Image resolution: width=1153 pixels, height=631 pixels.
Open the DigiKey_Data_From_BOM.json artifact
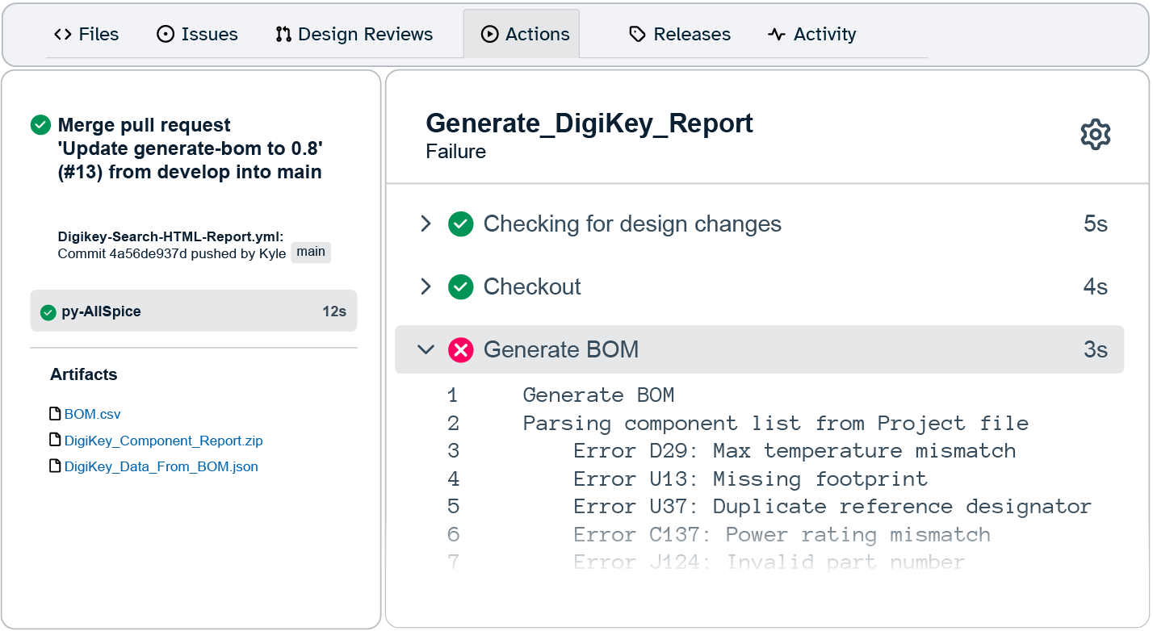(x=160, y=466)
